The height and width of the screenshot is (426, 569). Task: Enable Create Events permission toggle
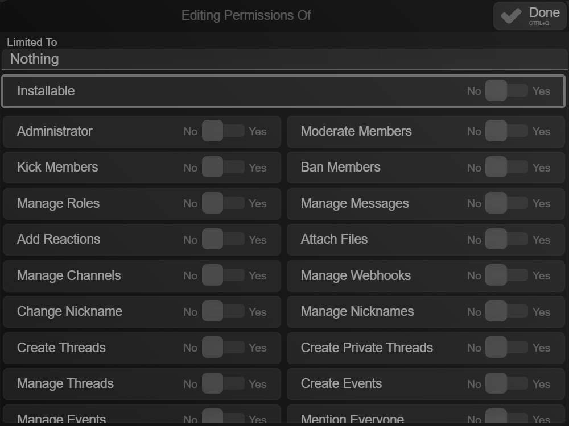506,384
